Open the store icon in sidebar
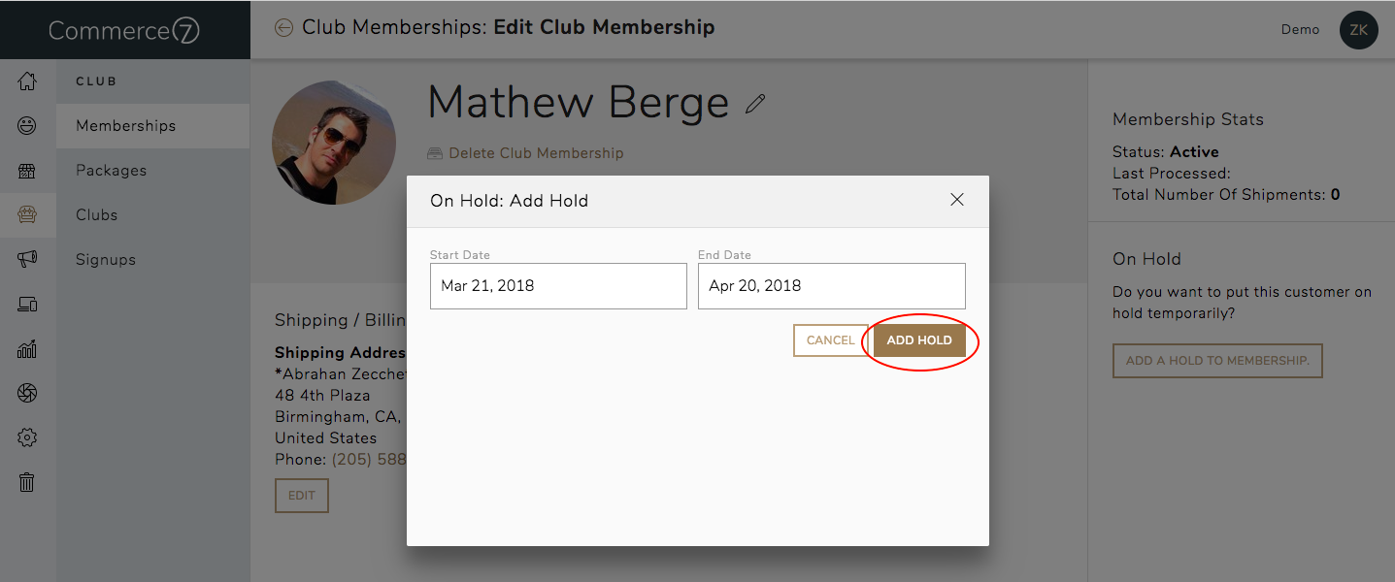 [27, 171]
